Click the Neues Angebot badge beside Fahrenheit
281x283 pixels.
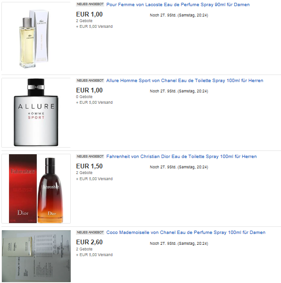pos(90,156)
